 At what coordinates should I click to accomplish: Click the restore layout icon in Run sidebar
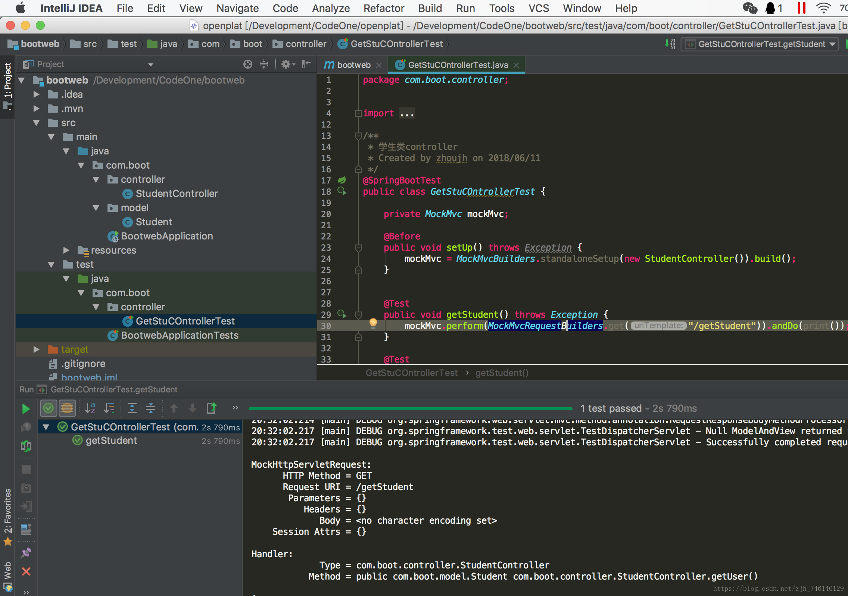coord(26,529)
